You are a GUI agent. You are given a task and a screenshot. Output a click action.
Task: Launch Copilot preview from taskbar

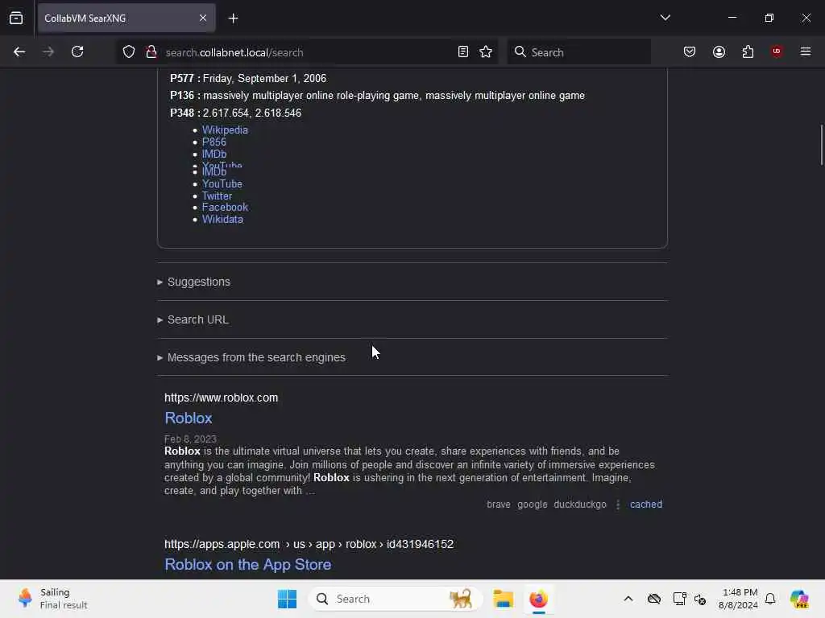(x=799, y=599)
